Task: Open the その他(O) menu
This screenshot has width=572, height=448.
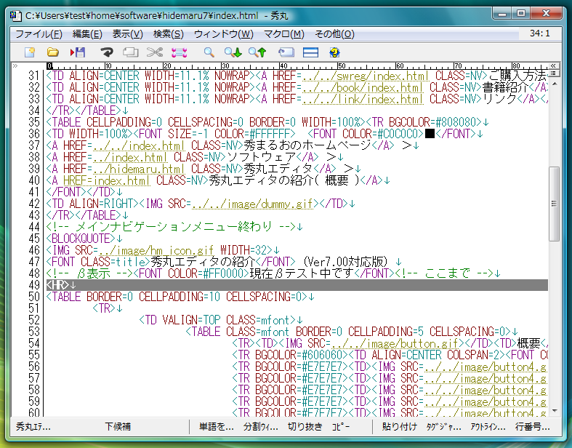Action: coord(334,34)
